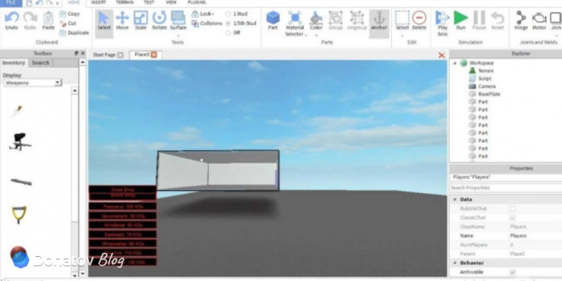562x281 pixels.
Task: Click the Darkheart 70 KOs shop button
Action: point(122,235)
